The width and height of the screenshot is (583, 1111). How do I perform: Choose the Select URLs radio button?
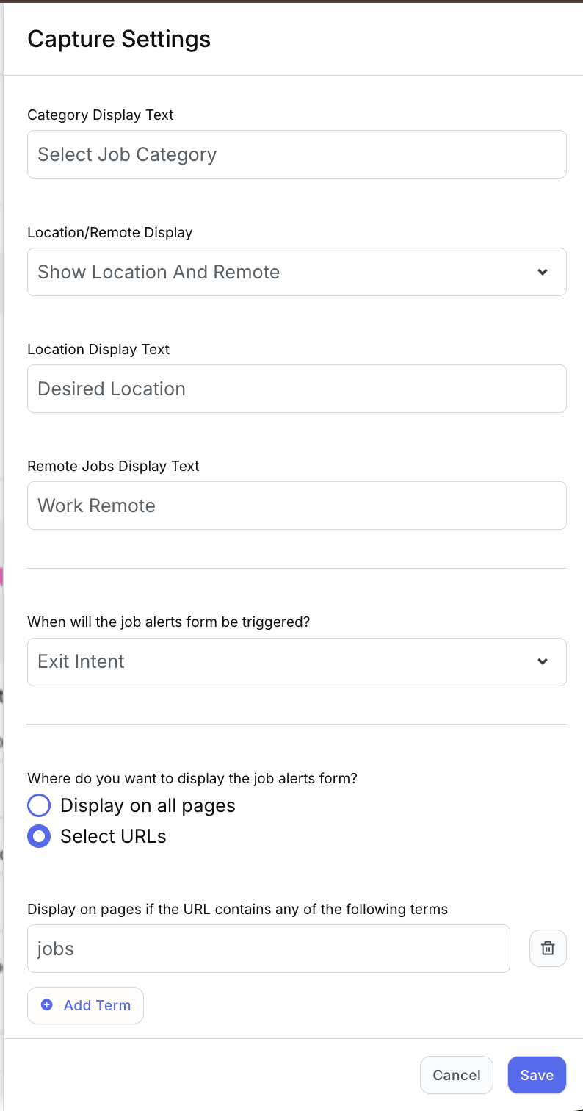tap(39, 836)
